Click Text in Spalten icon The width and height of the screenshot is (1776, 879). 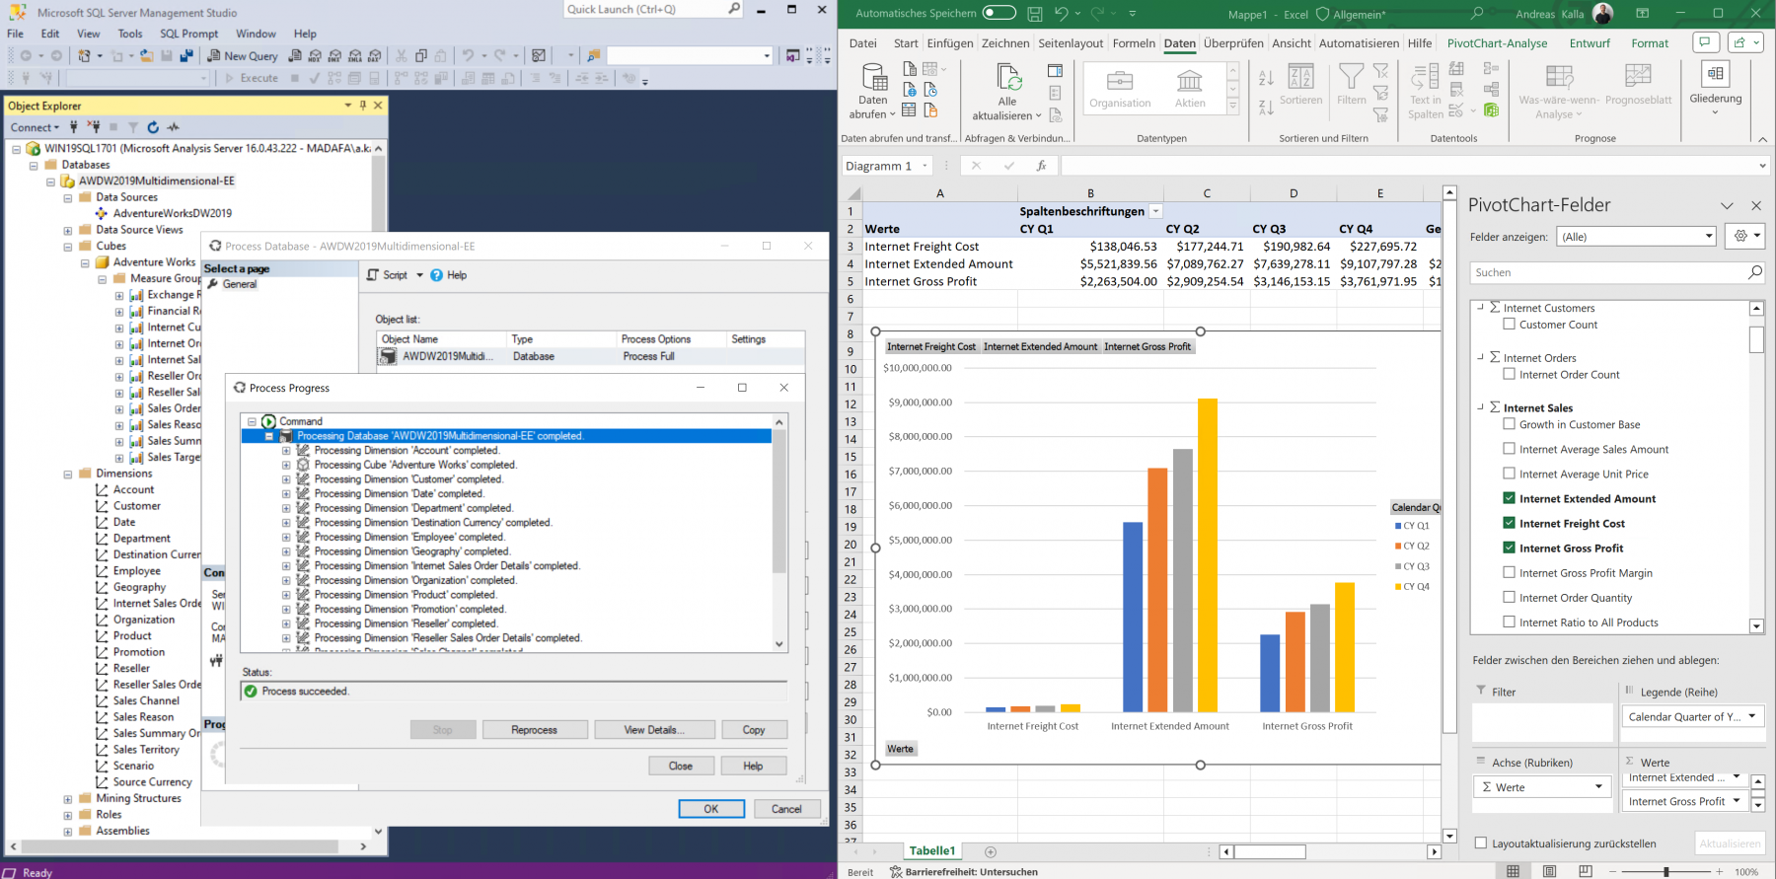coord(1425,77)
